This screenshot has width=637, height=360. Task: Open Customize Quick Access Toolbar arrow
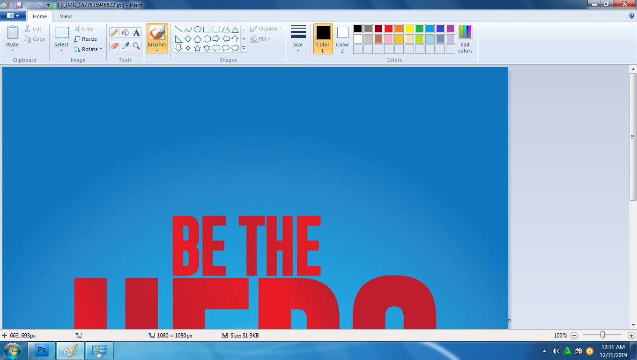(x=48, y=5)
